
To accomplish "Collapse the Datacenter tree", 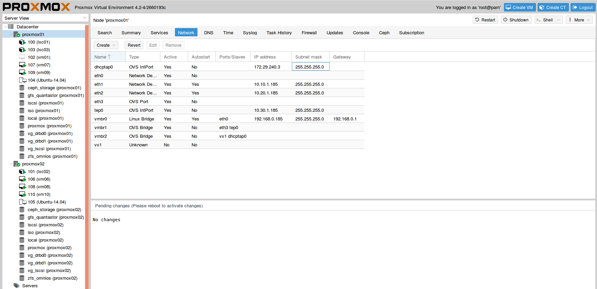I will 5,27.
